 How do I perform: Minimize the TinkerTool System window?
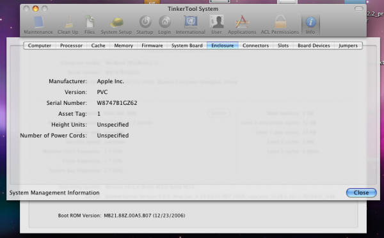(35, 9)
